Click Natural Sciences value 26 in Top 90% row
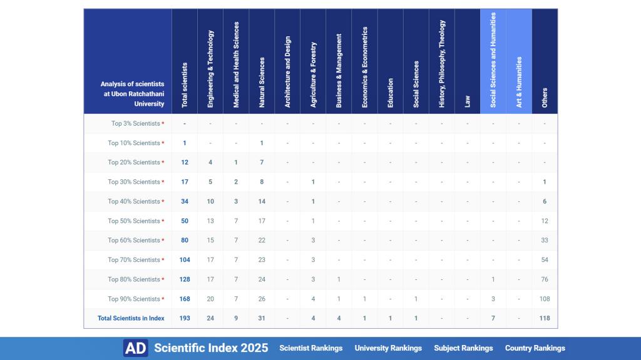 click(262, 299)
